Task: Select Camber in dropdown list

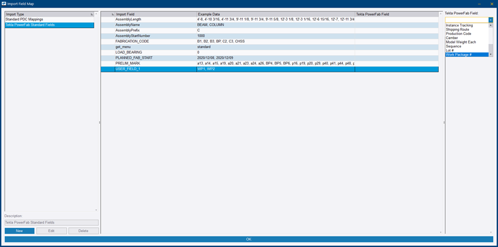Action: pos(467,38)
